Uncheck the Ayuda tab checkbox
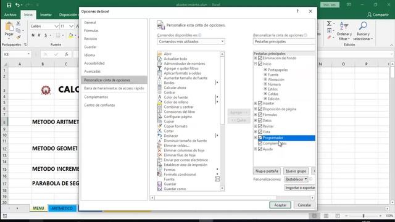Screen dimensions: 395x222 [260, 149]
